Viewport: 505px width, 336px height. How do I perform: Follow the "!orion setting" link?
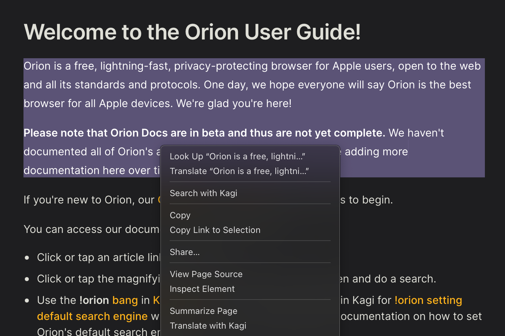[428, 300]
